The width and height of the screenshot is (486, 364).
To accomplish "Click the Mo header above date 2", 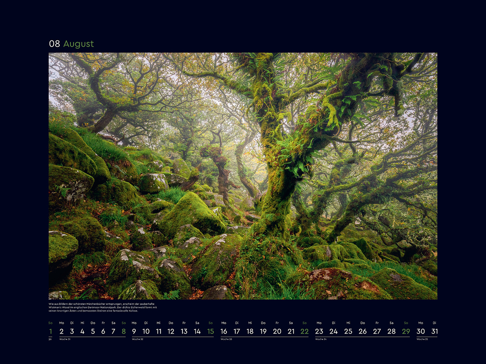I will point(62,322).
